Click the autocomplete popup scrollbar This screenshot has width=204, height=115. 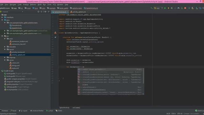tap(143, 76)
